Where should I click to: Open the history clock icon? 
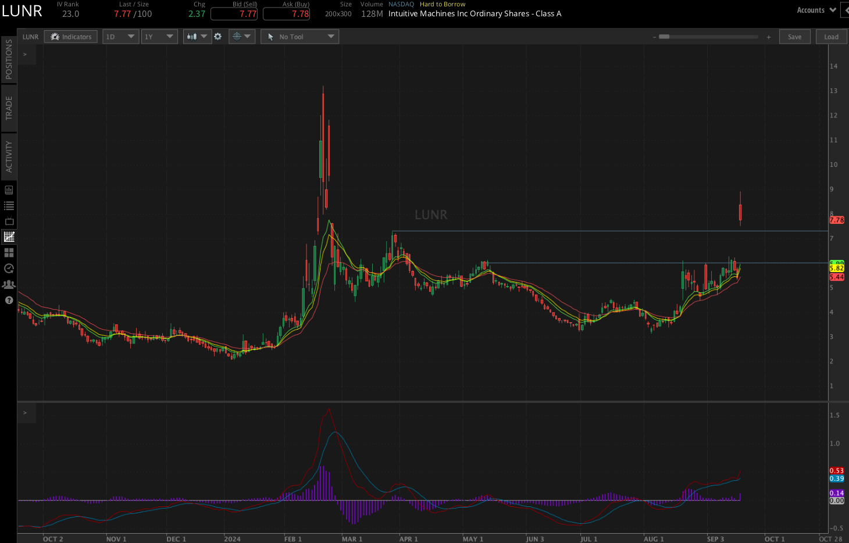pyautogui.click(x=9, y=268)
